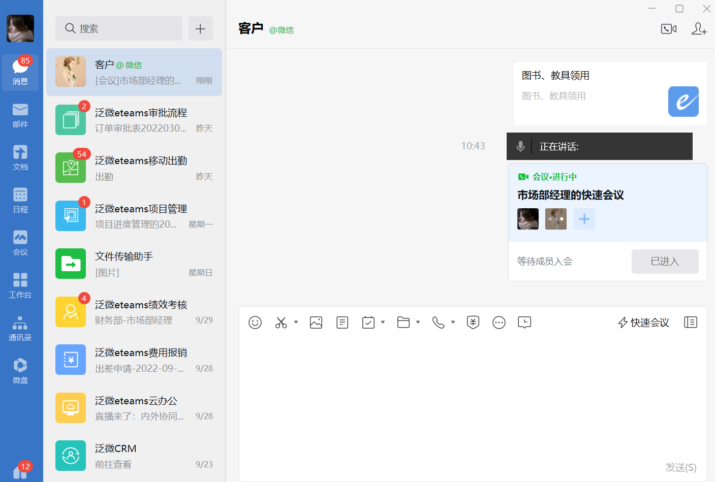The width and height of the screenshot is (715, 482).
Task: Open the 通讯录 contacts sidebar icon
Action: coord(20,329)
